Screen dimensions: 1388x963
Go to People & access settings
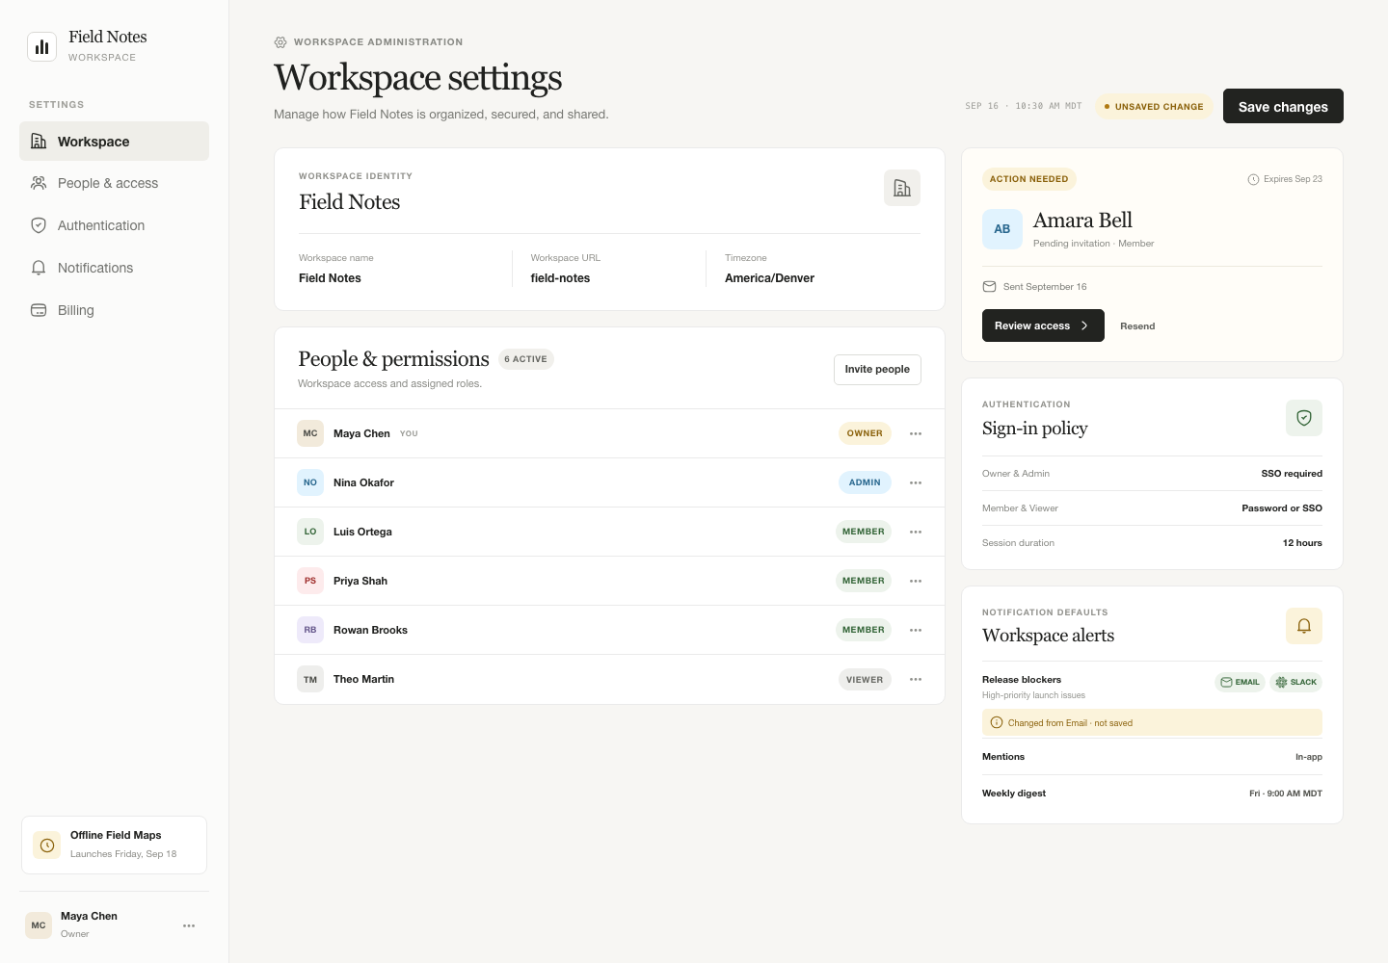tap(114, 183)
